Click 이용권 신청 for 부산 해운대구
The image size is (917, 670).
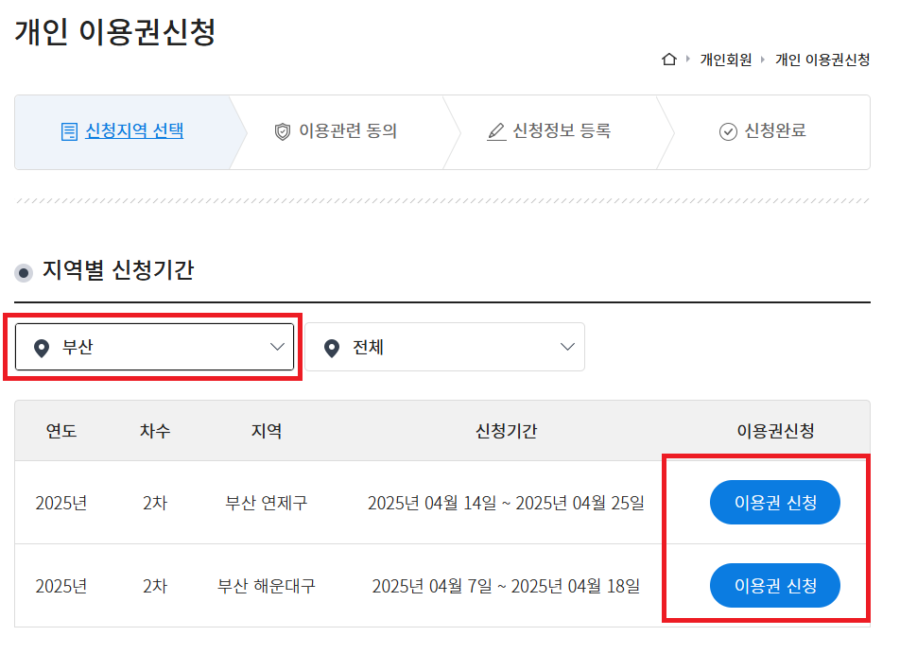[x=774, y=585]
